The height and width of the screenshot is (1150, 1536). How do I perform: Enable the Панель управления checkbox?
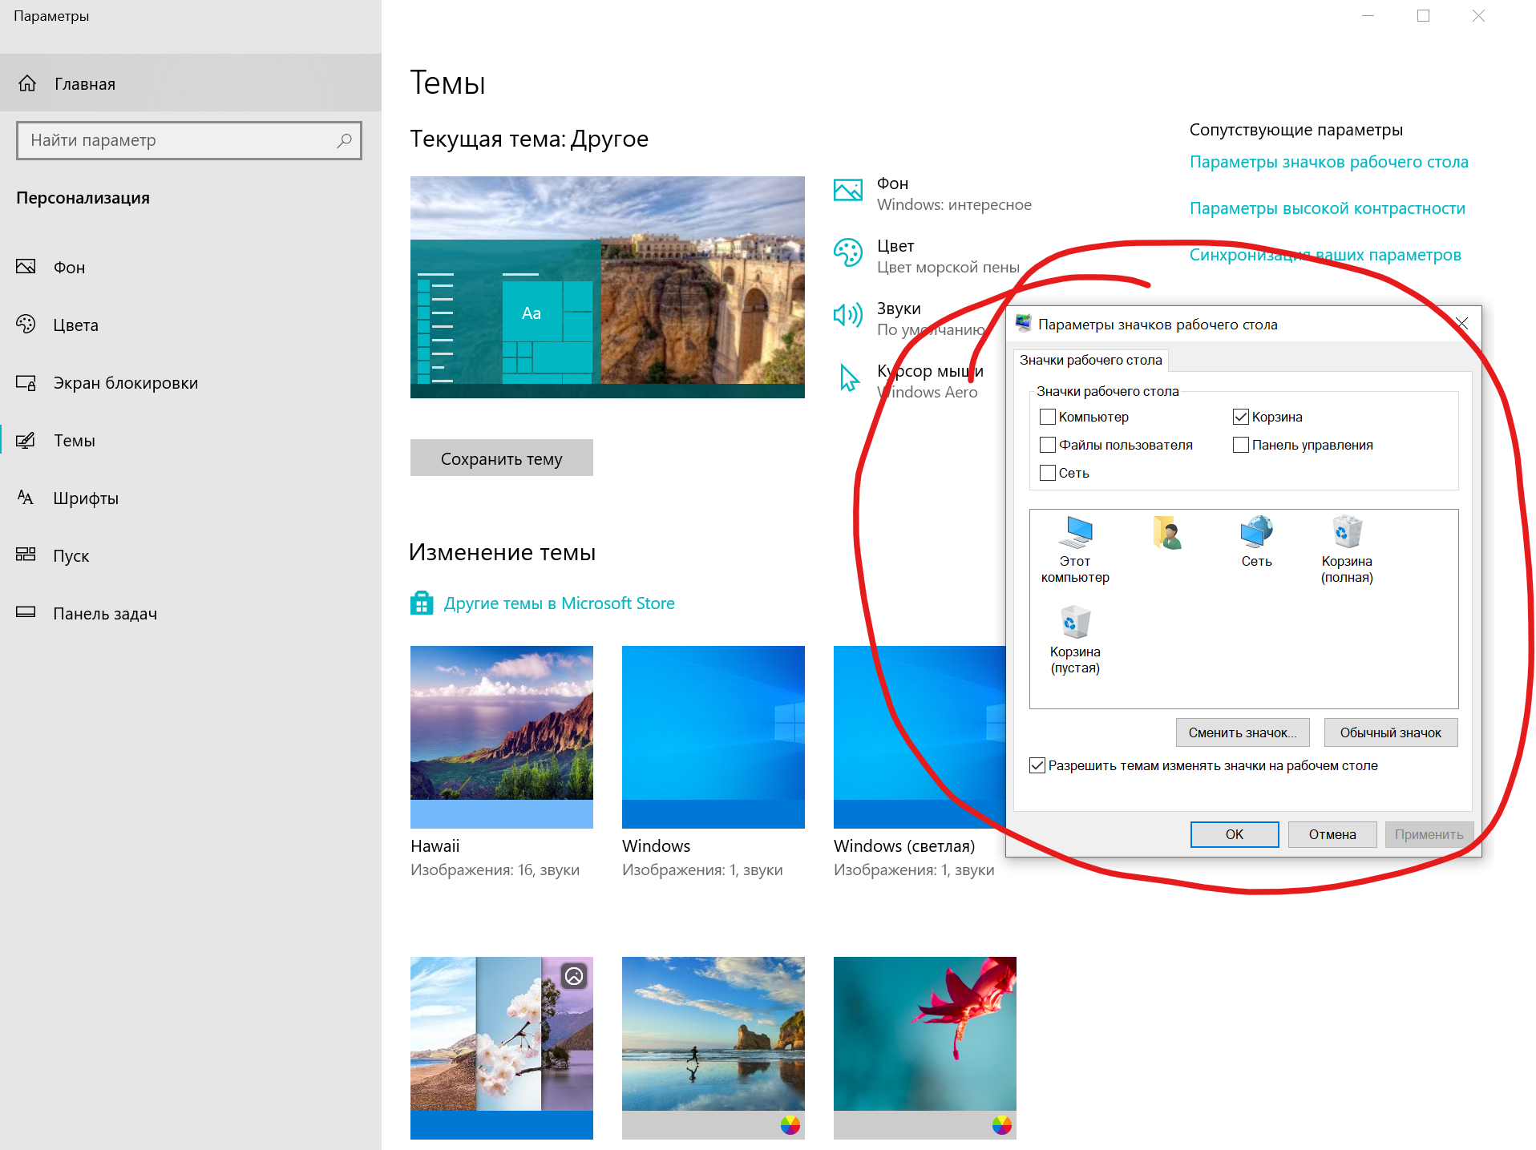click(1241, 445)
